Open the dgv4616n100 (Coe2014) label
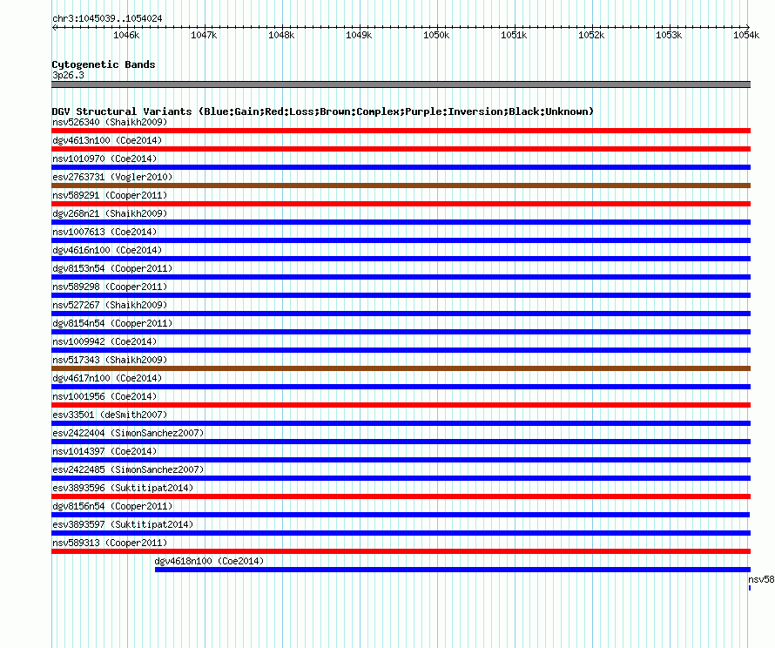The image size is (775, 648). (x=107, y=250)
